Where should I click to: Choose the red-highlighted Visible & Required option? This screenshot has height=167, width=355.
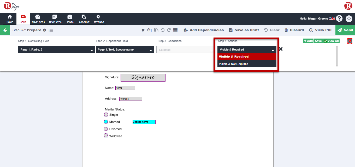click(247, 57)
